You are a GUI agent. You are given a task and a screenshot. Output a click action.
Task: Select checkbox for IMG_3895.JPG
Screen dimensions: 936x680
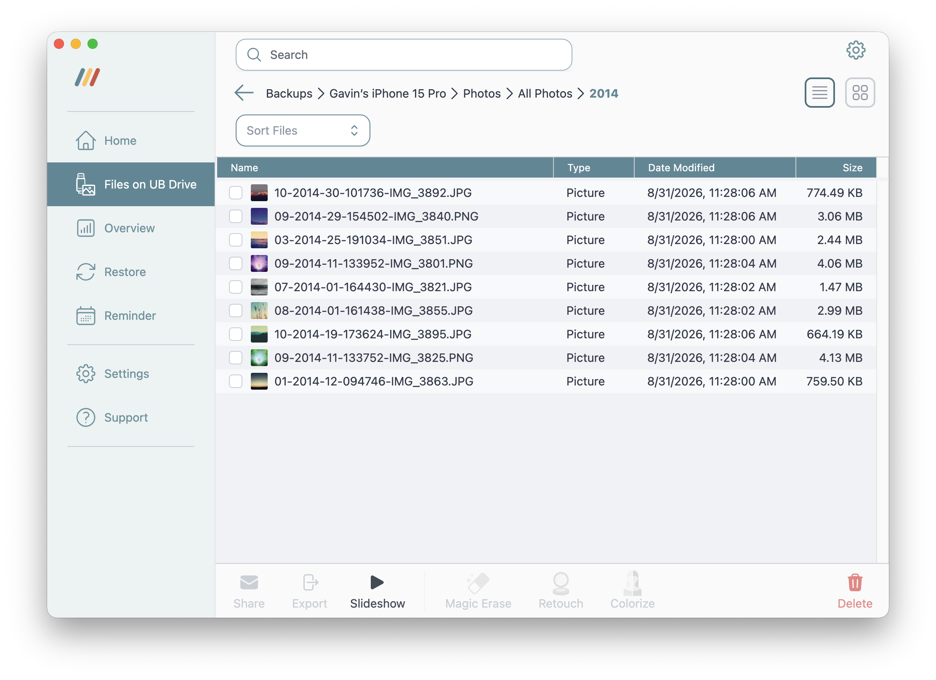[236, 334]
